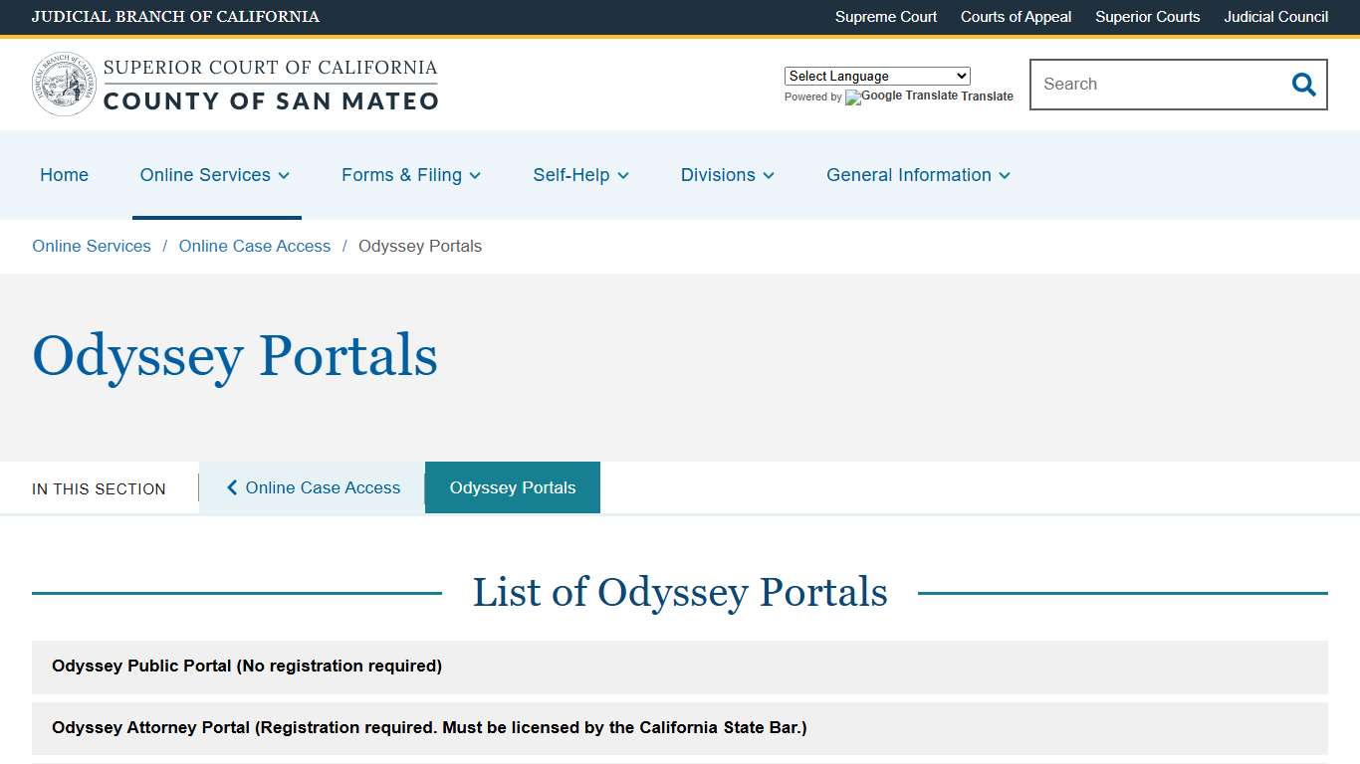The width and height of the screenshot is (1360, 764).
Task: Expand the Odyssey Attorney Portal accordion
Action: click(680, 727)
